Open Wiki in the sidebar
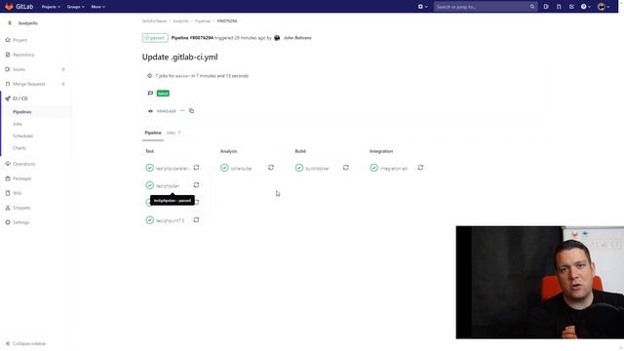624x351 pixels. tap(18, 193)
